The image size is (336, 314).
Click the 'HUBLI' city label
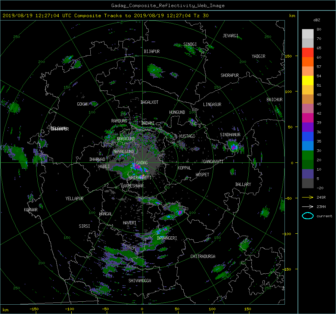(104, 167)
